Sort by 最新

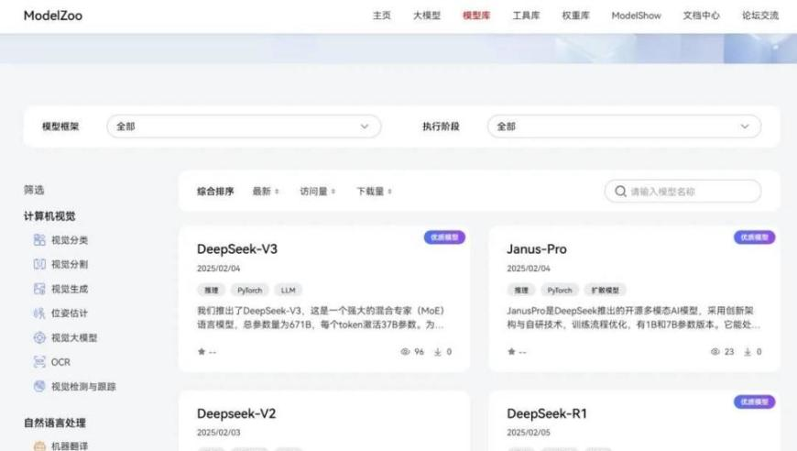[x=262, y=192]
